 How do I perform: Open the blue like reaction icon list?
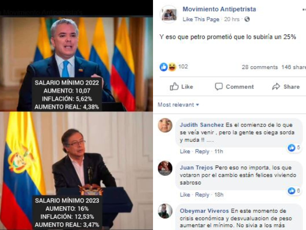164,67
